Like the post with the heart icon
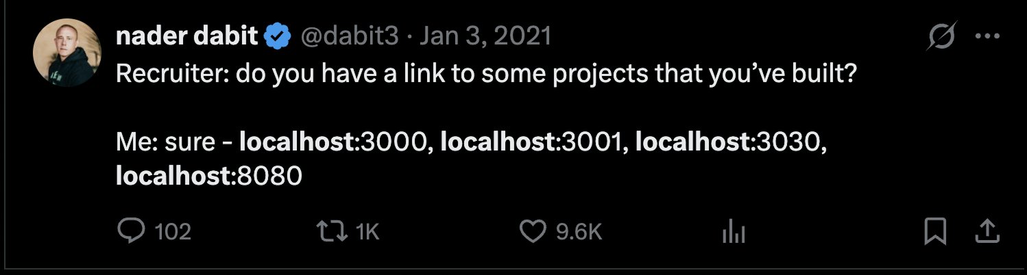 tap(533, 233)
